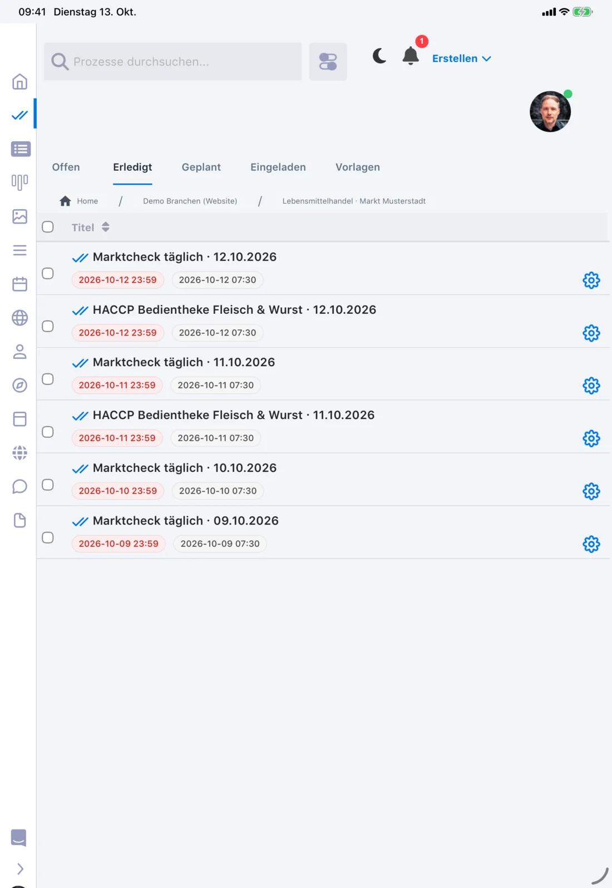Select the double-checkmark processes sidebar icon
Image resolution: width=612 pixels, height=888 pixels.
point(19,115)
